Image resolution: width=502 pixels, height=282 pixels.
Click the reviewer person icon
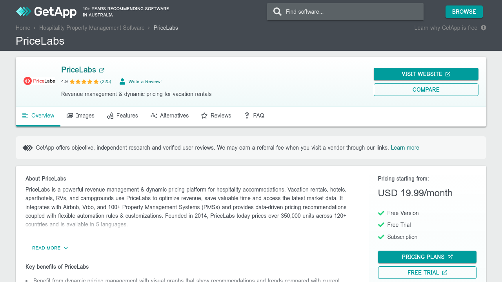coord(122,81)
